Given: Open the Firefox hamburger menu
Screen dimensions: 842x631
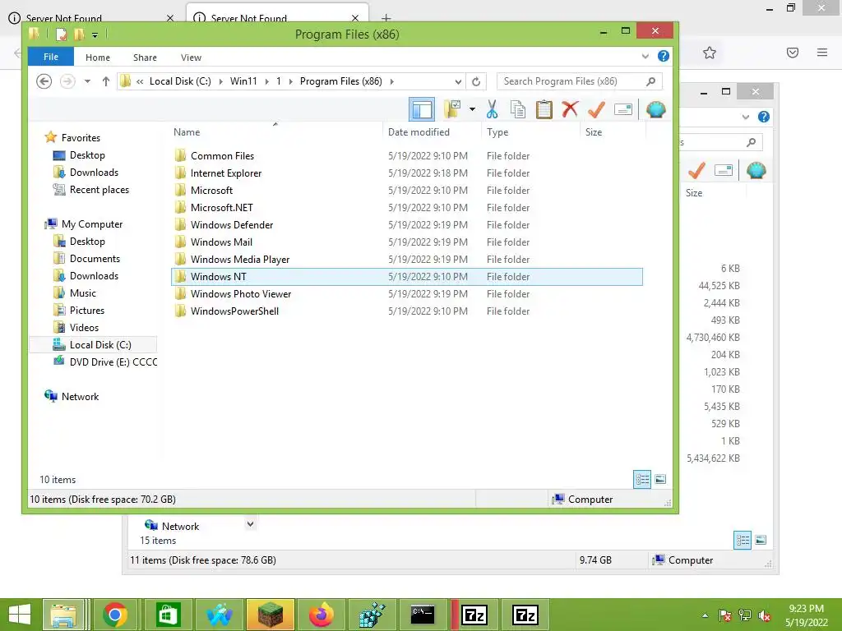Looking at the screenshot, I should coord(822,53).
